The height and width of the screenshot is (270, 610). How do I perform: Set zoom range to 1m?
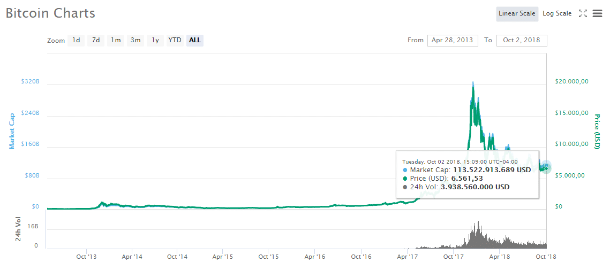(x=116, y=41)
